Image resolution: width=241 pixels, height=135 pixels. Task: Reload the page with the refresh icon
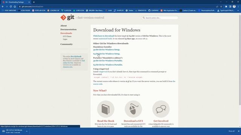tap(11, 7)
